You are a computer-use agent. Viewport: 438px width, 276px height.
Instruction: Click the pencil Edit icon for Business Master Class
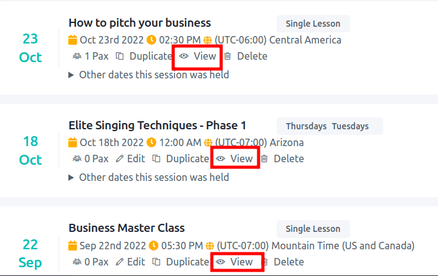120,262
